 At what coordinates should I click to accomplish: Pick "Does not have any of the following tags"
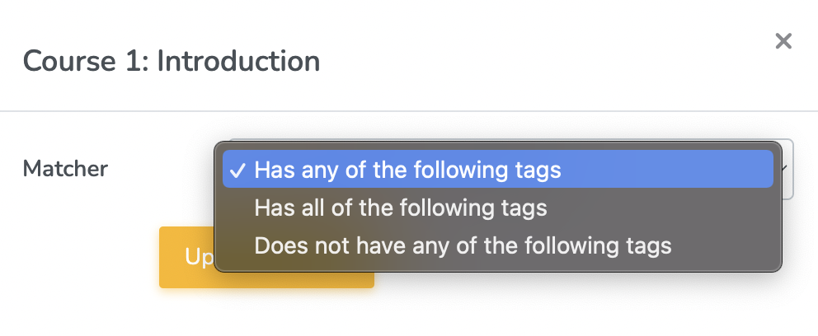[x=463, y=245]
